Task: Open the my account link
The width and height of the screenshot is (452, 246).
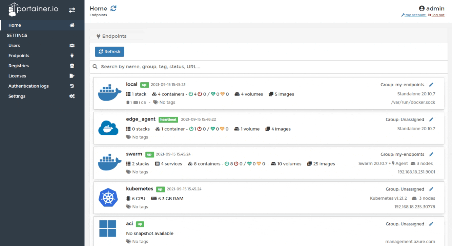Action: coord(413,15)
